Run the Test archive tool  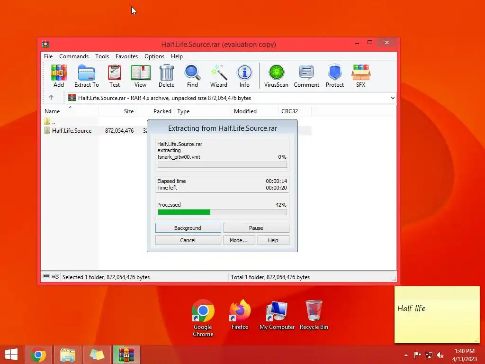(115, 76)
